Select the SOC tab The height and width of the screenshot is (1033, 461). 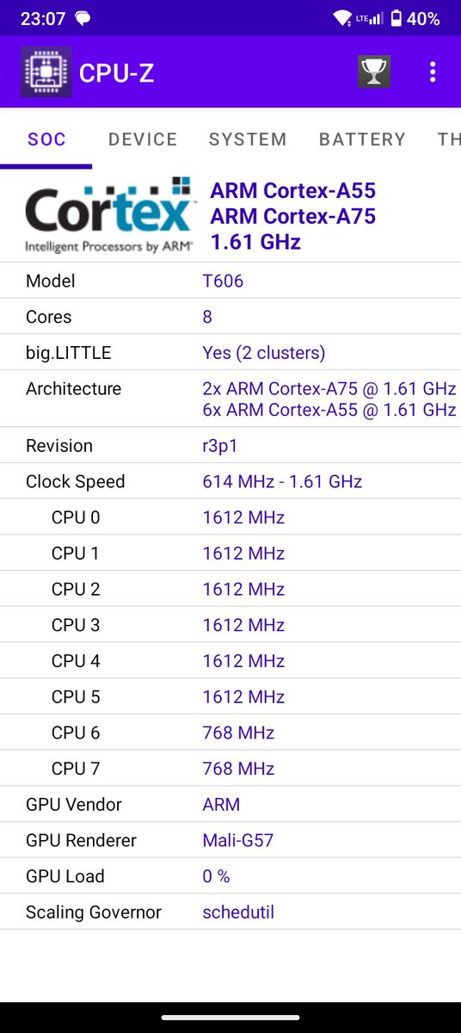point(46,139)
